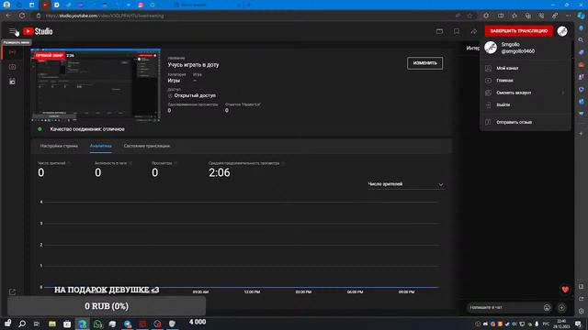Viewport: 588px width, 330px height.
Task: Click the YouTube Studio logo
Action: click(x=38, y=31)
